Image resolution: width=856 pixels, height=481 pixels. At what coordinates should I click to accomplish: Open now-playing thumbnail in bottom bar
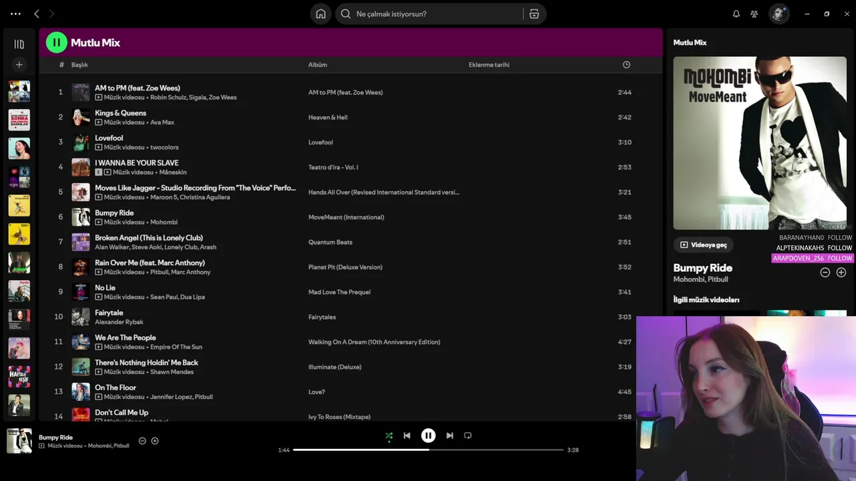(19, 441)
